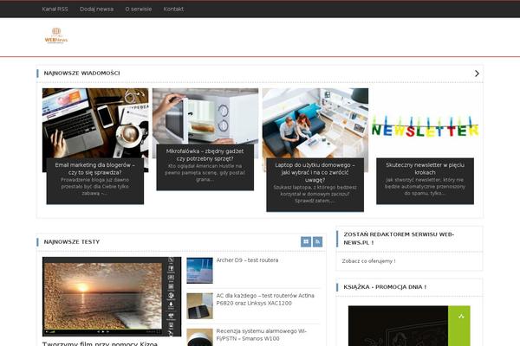
Task: Go to the O serwisie page
Action: [x=138, y=9]
